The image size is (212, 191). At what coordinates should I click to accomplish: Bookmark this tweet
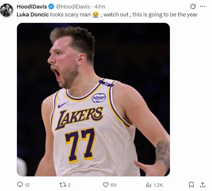191,185
